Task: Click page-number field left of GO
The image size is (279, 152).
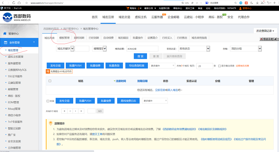Action: [92, 111]
